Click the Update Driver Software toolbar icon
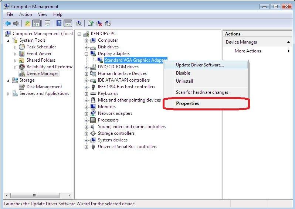Image resolution: width=295 pixels, height=209 pixels. [91, 23]
